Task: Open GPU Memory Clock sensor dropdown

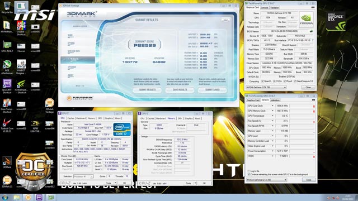Action: pos(272,111)
